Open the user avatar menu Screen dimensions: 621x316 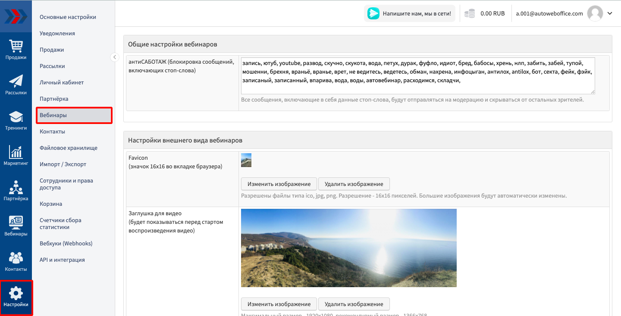pos(595,13)
